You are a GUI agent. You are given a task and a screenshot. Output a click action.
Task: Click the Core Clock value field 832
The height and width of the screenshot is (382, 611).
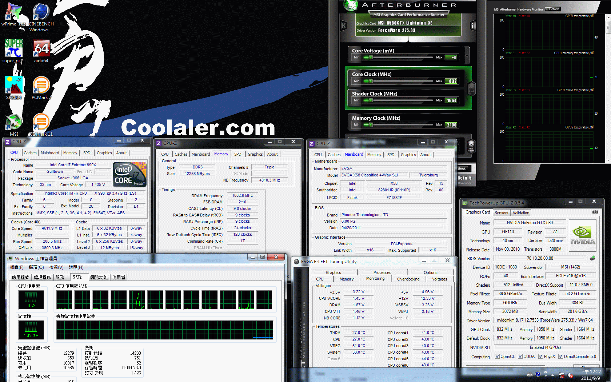pos(451,81)
